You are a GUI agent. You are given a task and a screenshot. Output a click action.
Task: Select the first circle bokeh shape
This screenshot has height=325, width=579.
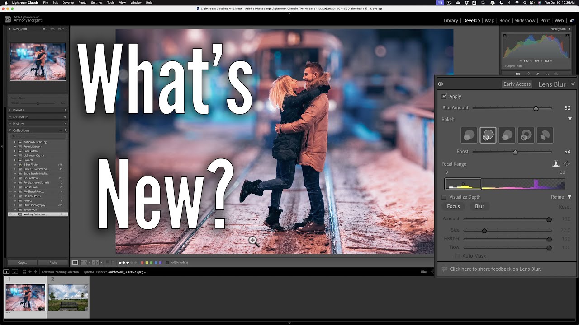point(469,135)
